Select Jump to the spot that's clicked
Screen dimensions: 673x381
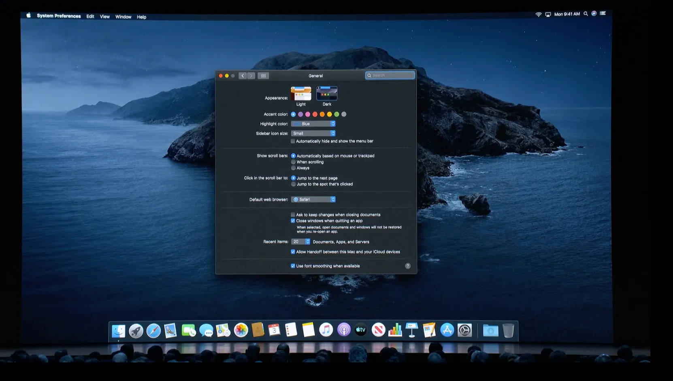294,184
